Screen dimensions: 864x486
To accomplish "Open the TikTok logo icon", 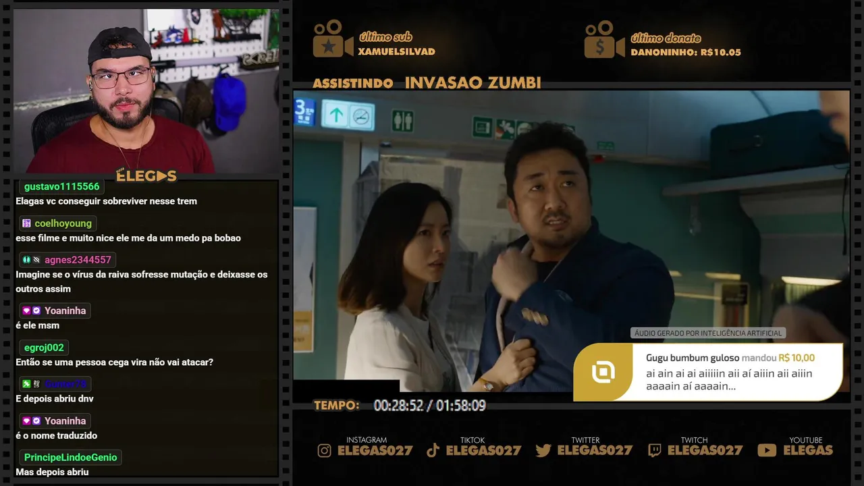I will click(433, 450).
